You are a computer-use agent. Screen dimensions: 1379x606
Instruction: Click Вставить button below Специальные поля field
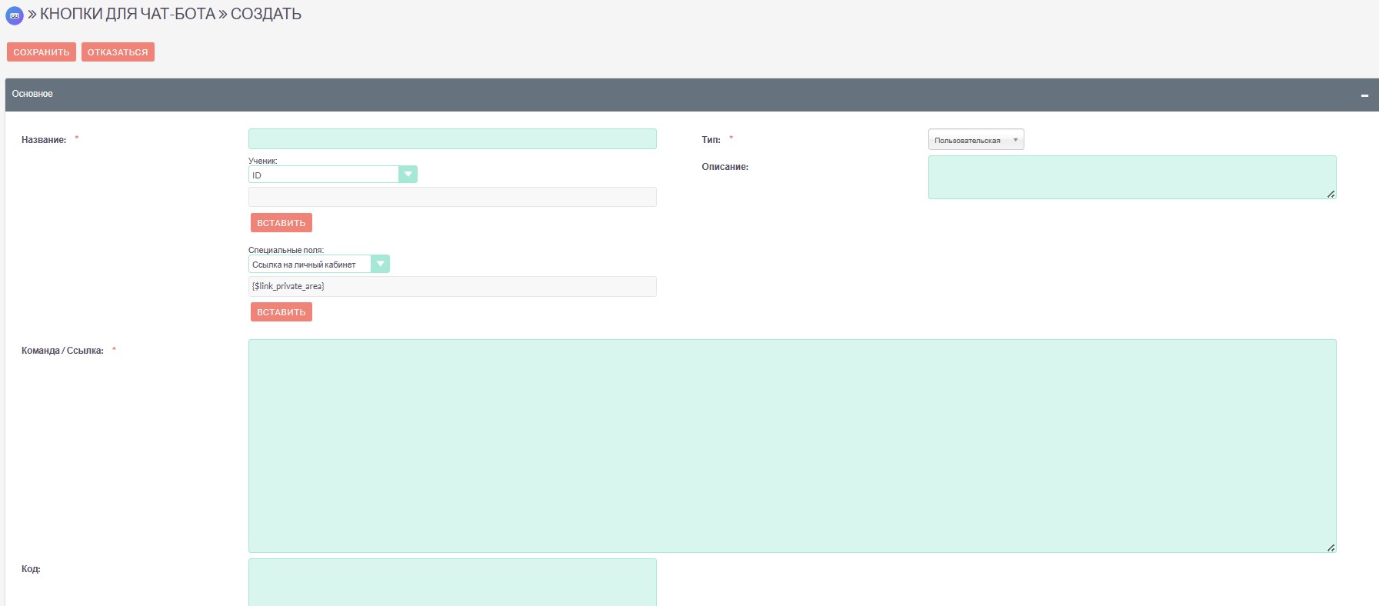coord(281,312)
